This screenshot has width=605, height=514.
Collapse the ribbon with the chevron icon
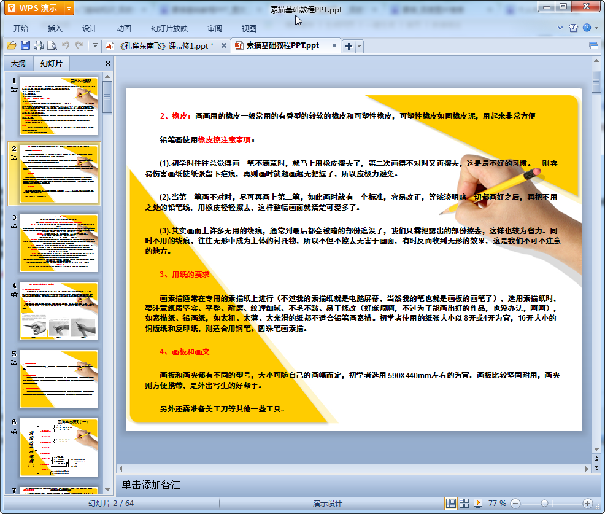(x=560, y=28)
